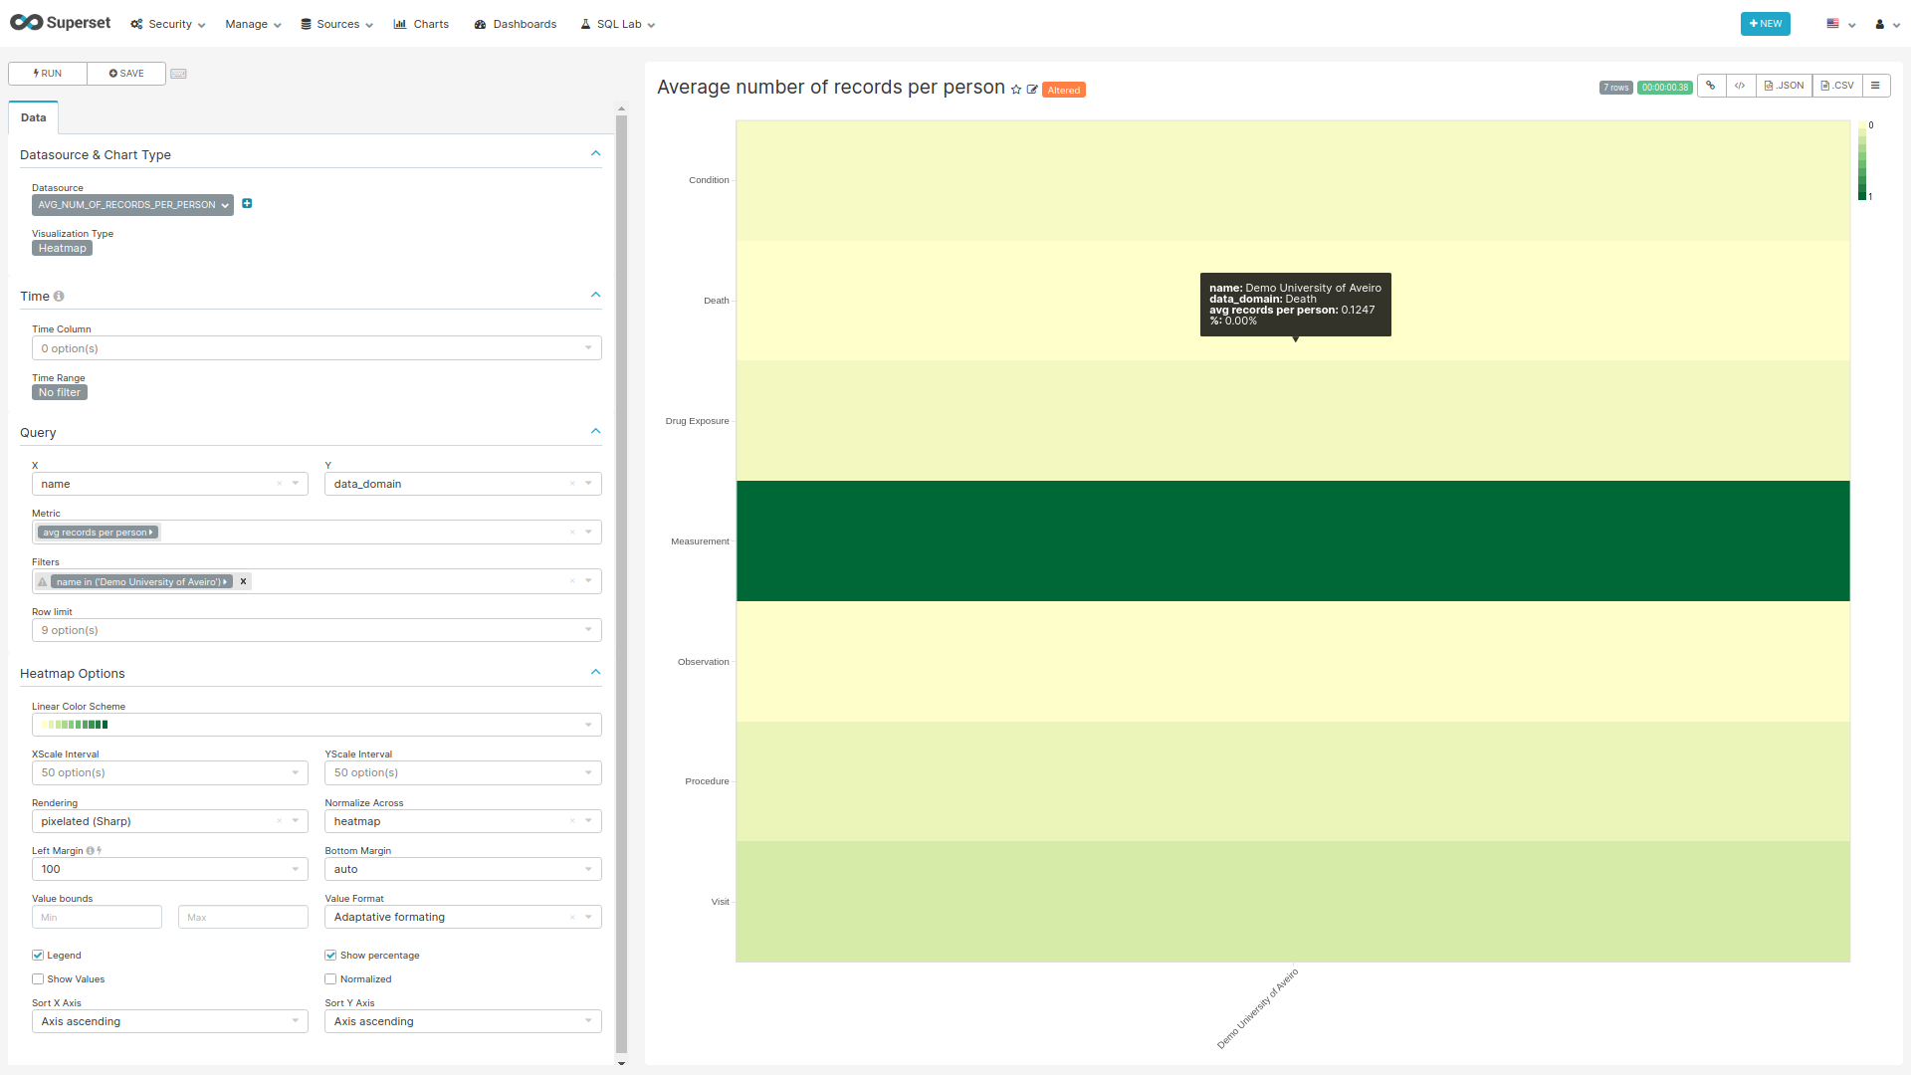Export data as JSON
The width and height of the screenshot is (1911, 1075).
click(1784, 86)
